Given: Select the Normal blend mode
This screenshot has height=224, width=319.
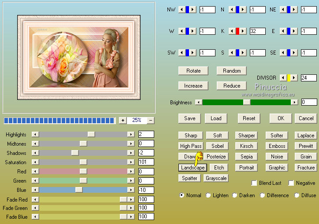Looking at the screenshot, I should pyautogui.click(x=182, y=195).
